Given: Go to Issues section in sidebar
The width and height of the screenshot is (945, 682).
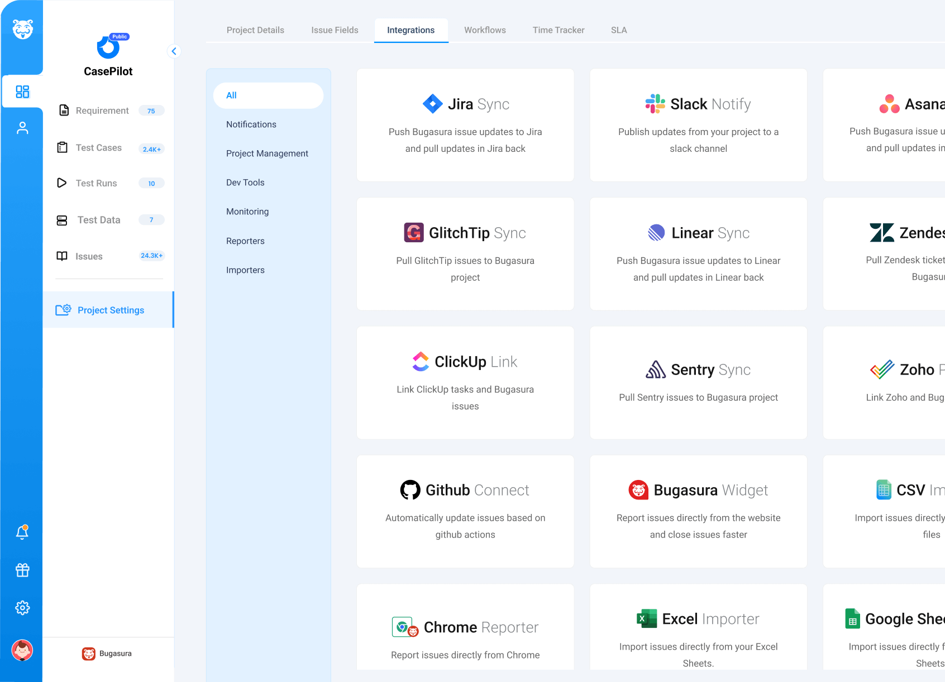Looking at the screenshot, I should (x=89, y=257).
